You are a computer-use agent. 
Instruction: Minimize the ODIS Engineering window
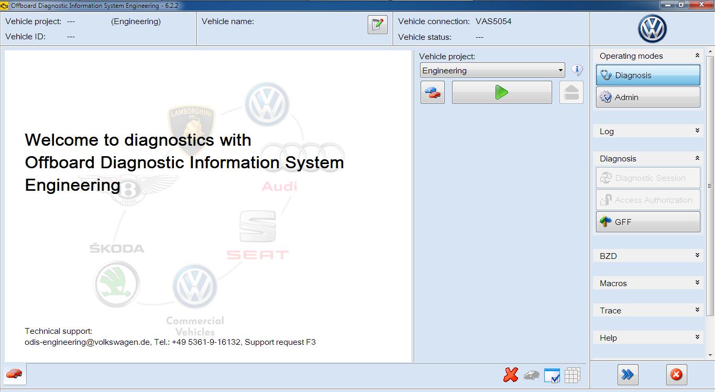[667, 5]
